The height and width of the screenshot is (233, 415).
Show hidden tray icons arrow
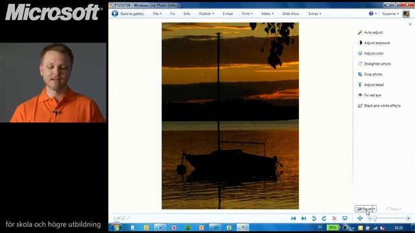click(x=353, y=228)
